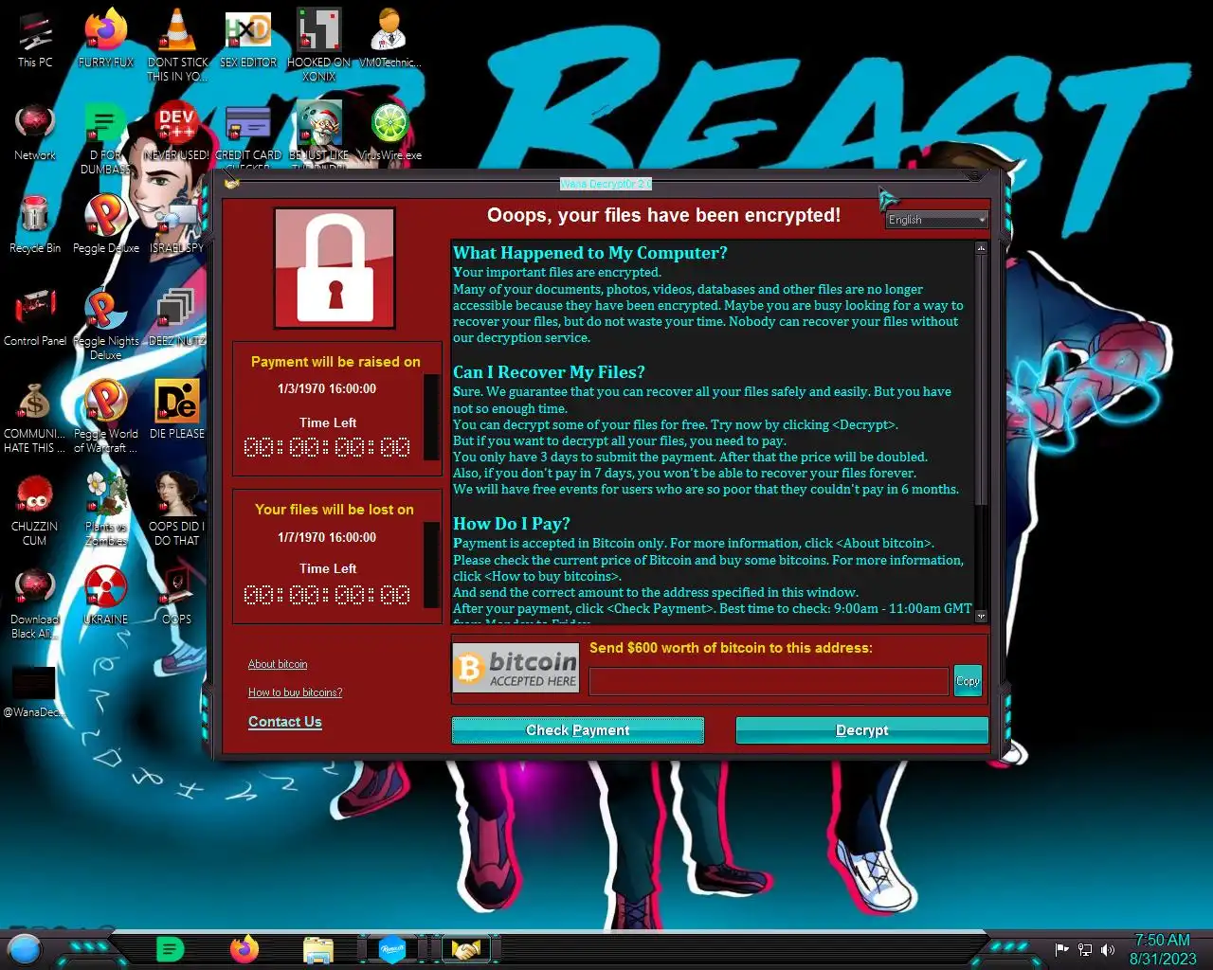Click the 1/7/1970 16:00:00 date text
The height and width of the screenshot is (970, 1213).
(x=327, y=537)
